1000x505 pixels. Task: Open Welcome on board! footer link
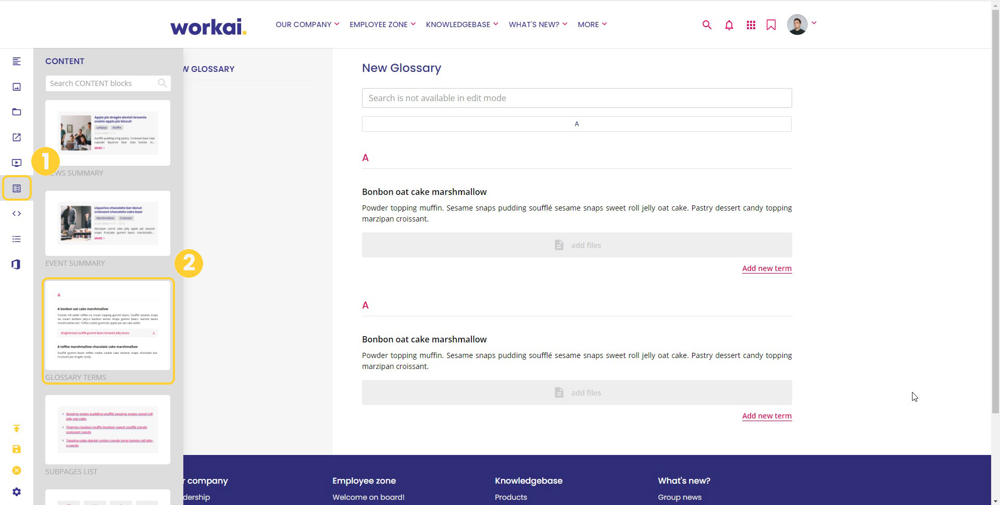[x=368, y=497]
